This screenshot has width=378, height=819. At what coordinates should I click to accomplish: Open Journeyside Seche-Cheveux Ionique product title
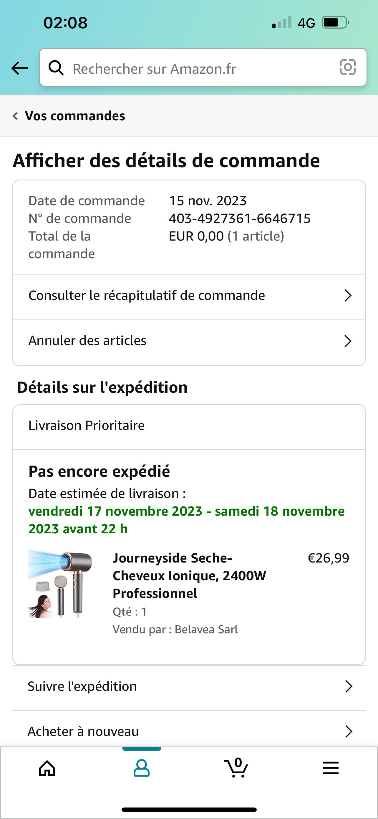pyautogui.click(x=189, y=575)
